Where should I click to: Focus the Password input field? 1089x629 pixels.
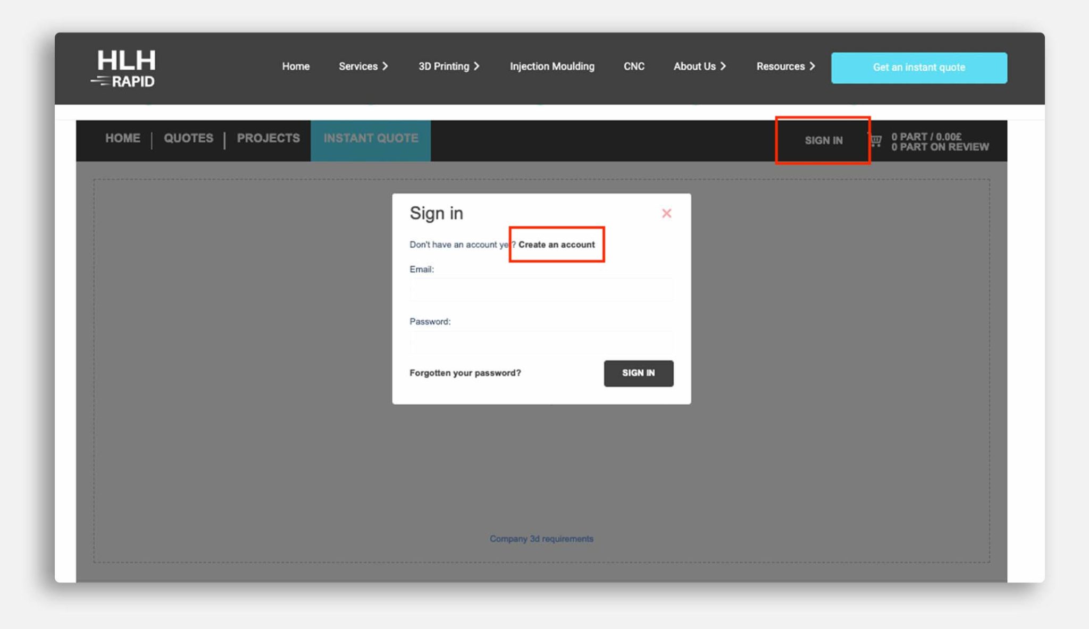[x=541, y=342]
